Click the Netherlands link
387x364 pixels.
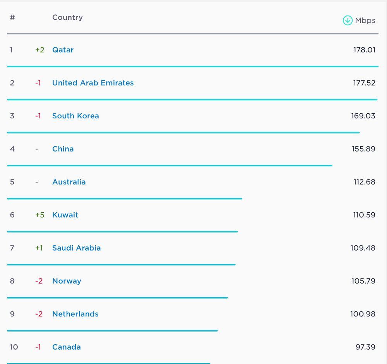point(75,314)
